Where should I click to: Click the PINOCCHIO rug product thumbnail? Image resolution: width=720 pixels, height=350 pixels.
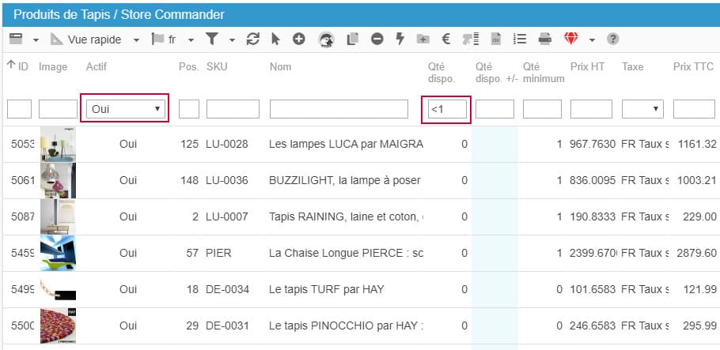58,326
